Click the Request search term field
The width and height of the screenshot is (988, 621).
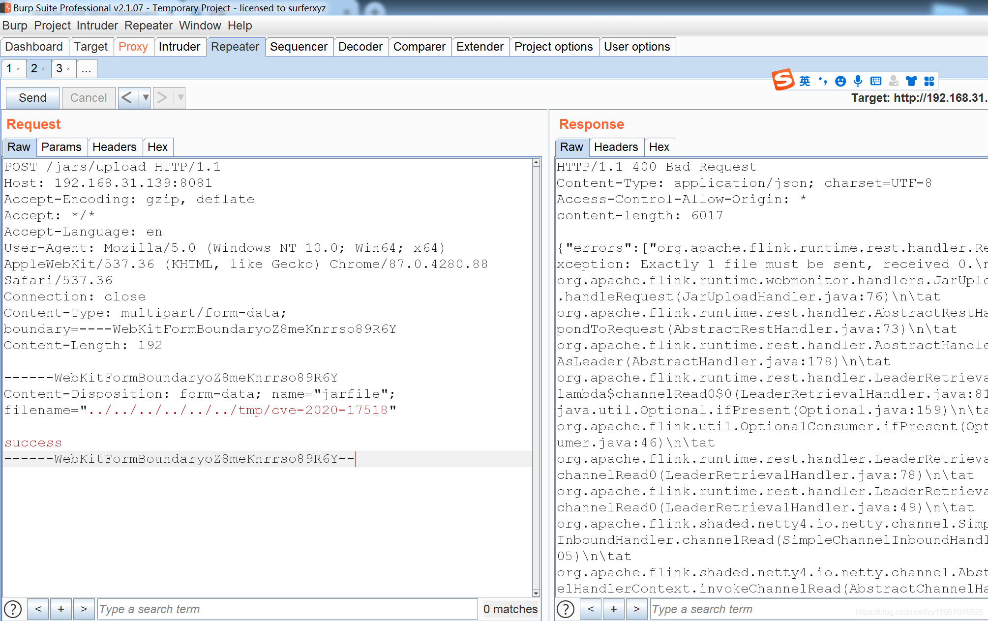tap(287, 609)
